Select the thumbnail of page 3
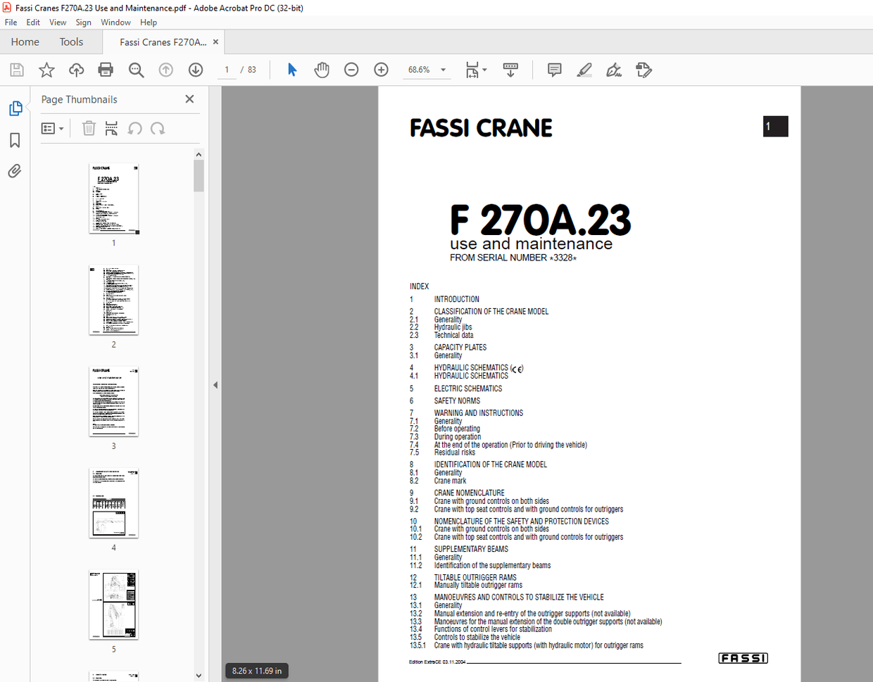The height and width of the screenshot is (682, 873). (x=113, y=401)
